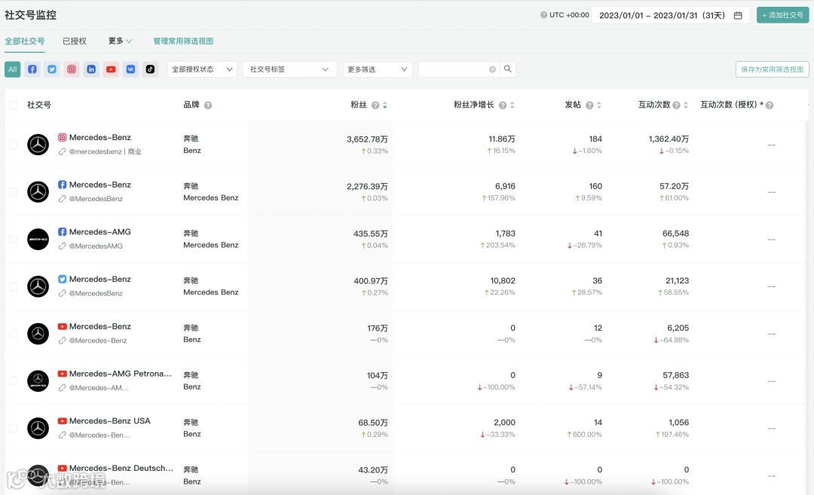
Task: Click the @MercedesBenz Twitter handle text
Action: (x=96, y=293)
